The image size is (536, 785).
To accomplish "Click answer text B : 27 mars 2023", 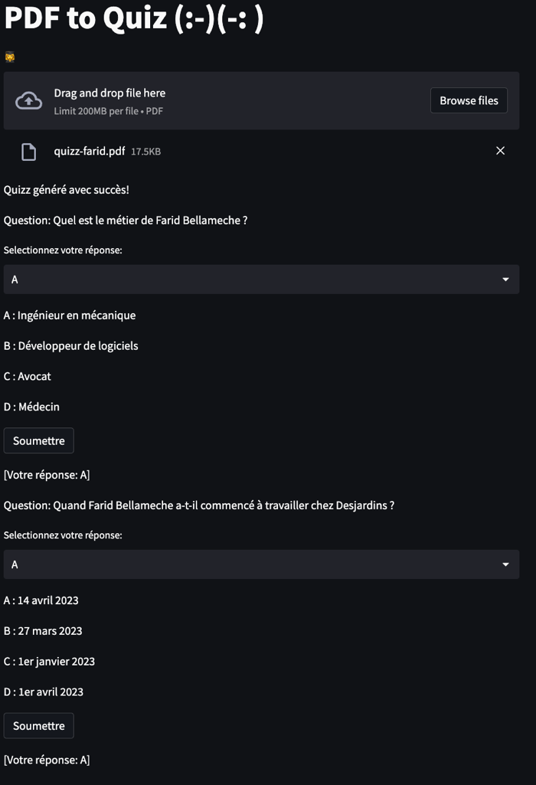I will (x=43, y=631).
